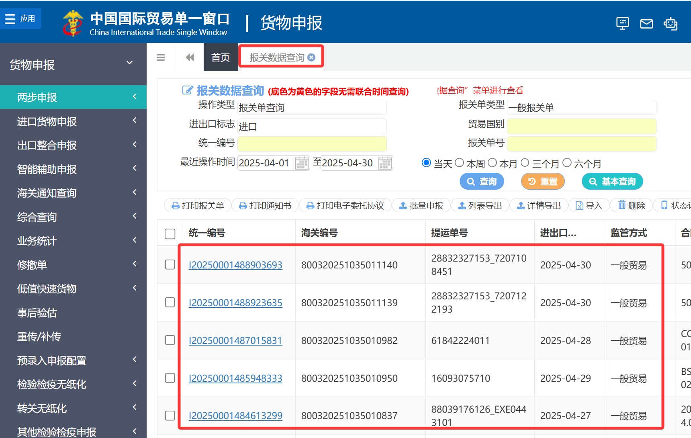
Task: Click 删除 trash button
Action: (631, 205)
